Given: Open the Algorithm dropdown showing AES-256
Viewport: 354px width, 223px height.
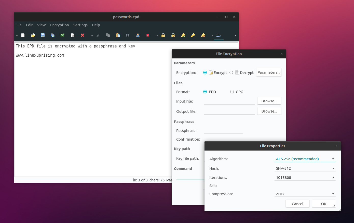Looking at the screenshot, I should pos(305,159).
